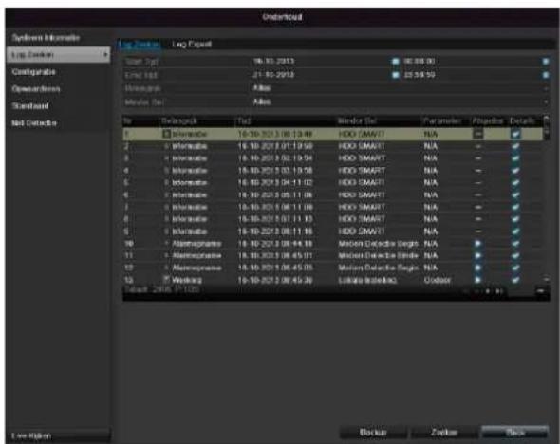Image resolution: width=560 pixels, height=444 pixels.
Task: Open the start time 00:00:00 picker icon
Action: [546, 61]
